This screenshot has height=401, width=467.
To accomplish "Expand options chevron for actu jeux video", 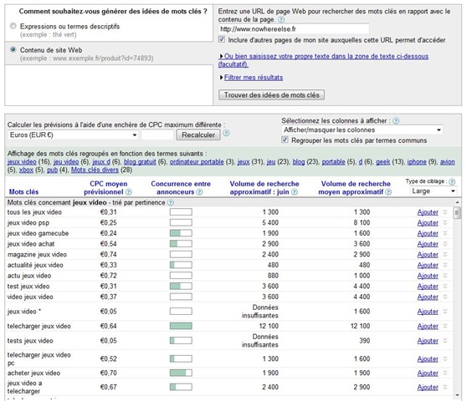I will (x=445, y=276).
